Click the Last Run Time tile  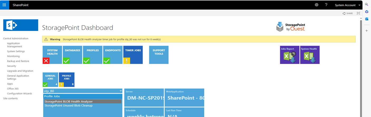click(x=184, y=112)
